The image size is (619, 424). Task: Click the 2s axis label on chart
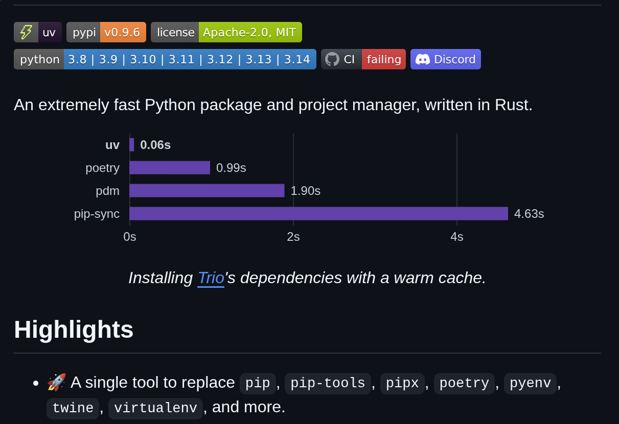pos(293,237)
